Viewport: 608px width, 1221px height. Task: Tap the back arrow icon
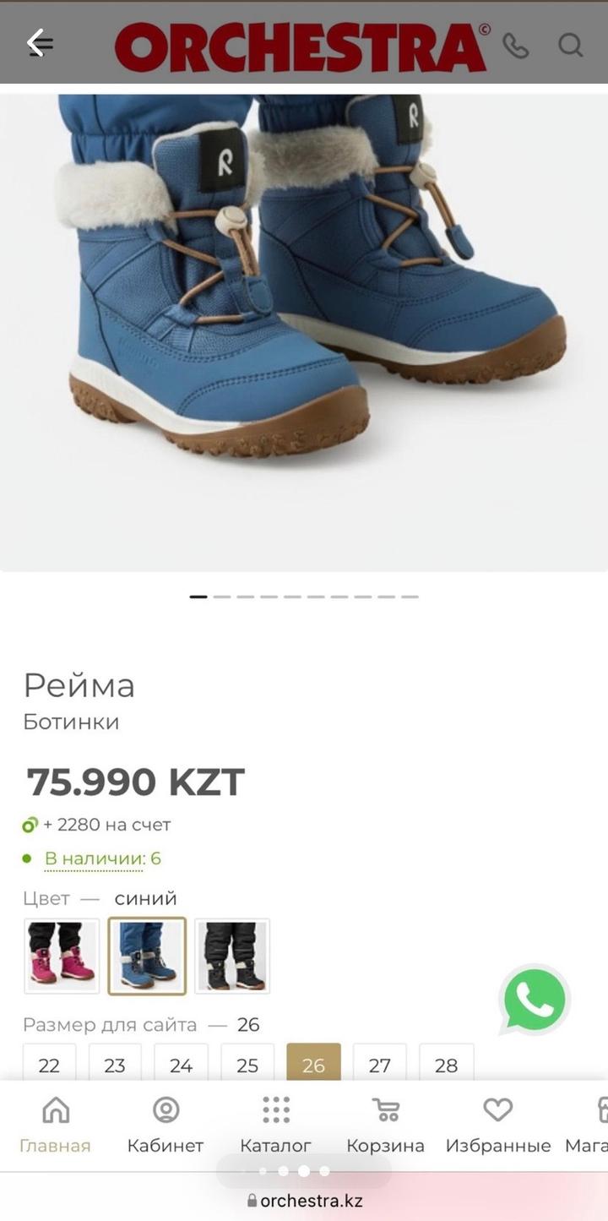pyautogui.click(x=39, y=42)
